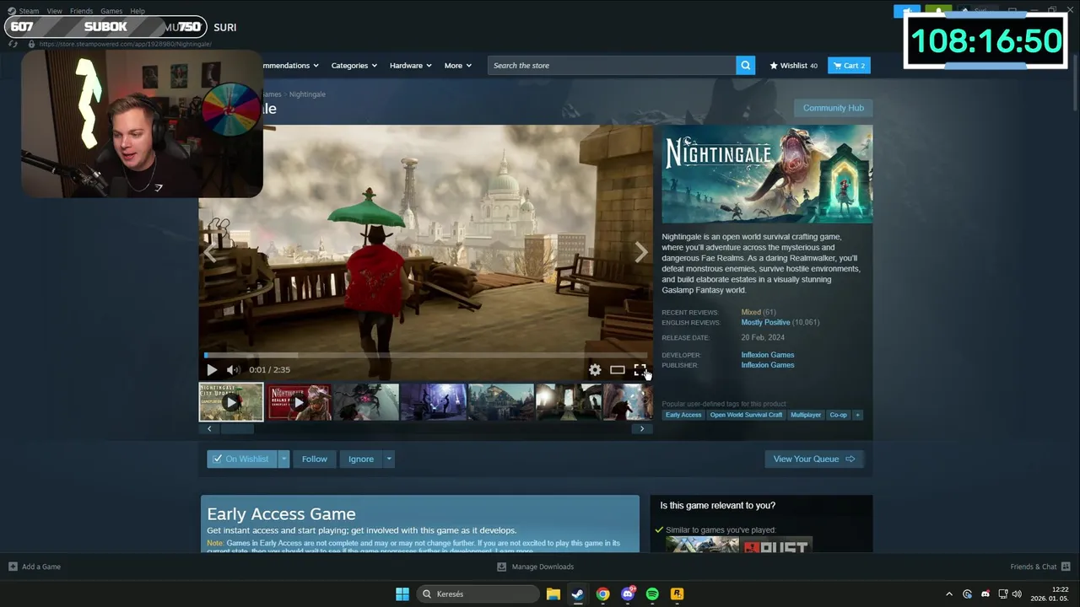Screen dimensions: 1080x607
Task: Open File Explorer from the taskbar
Action: (553, 594)
